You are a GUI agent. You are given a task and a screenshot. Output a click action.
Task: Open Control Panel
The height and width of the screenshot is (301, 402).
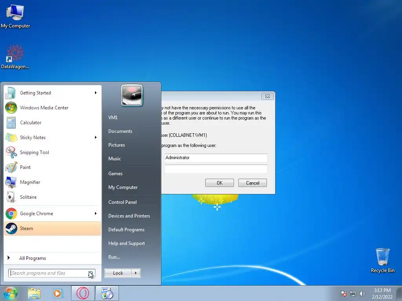pyautogui.click(x=122, y=202)
